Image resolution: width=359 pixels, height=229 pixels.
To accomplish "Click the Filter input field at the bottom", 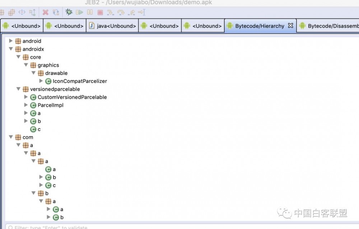I will tap(182, 227).
